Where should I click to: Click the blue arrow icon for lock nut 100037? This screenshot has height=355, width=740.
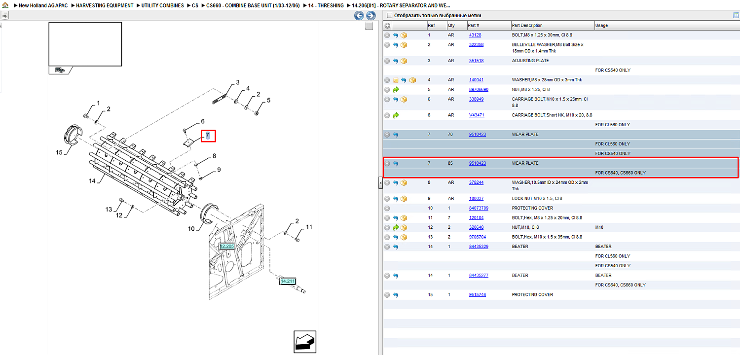[x=396, y=199]
